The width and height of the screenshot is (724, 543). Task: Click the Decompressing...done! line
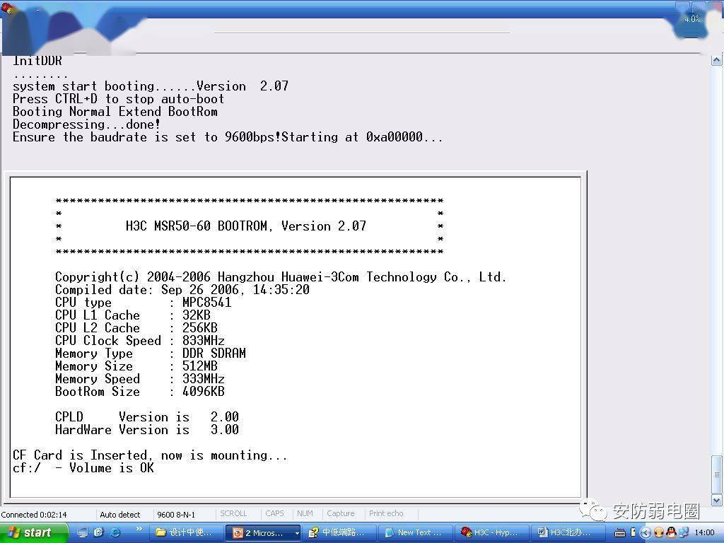coord(86,124)
